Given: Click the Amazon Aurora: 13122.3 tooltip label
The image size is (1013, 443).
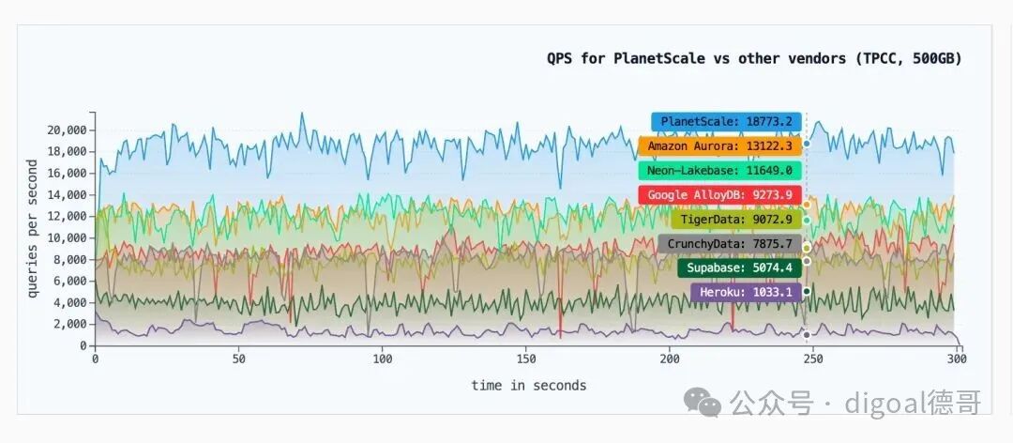Looking at the screenshot, I should pos(719,146).
